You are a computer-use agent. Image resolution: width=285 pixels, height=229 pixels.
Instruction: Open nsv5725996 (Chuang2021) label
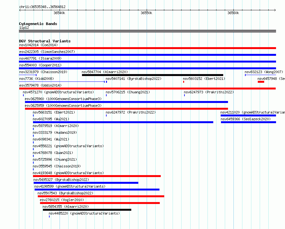coord(55,159)
